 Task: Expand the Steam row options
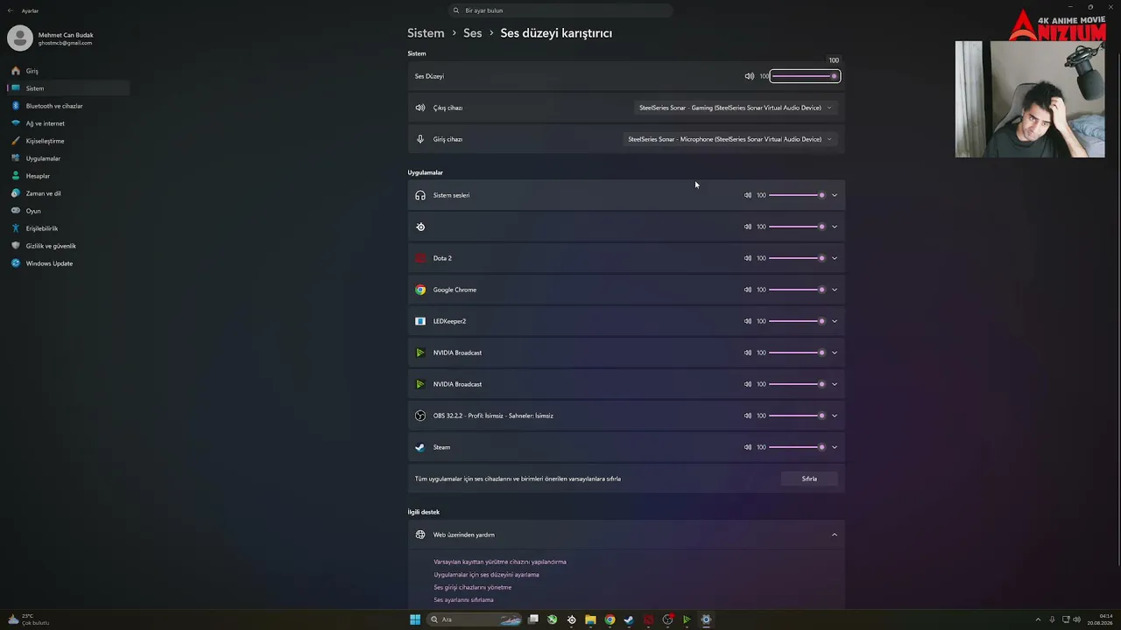[x=835, y=447]
